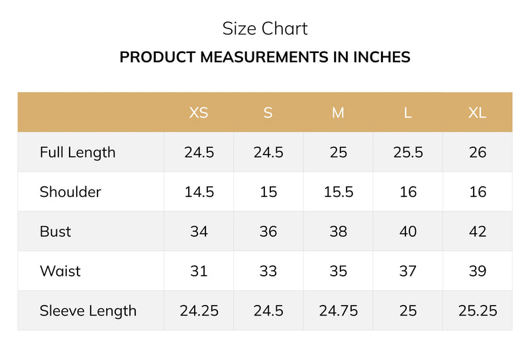The image size is (530, 354).
Task: Click the Shoulder row label
Action: click(70, 192)
